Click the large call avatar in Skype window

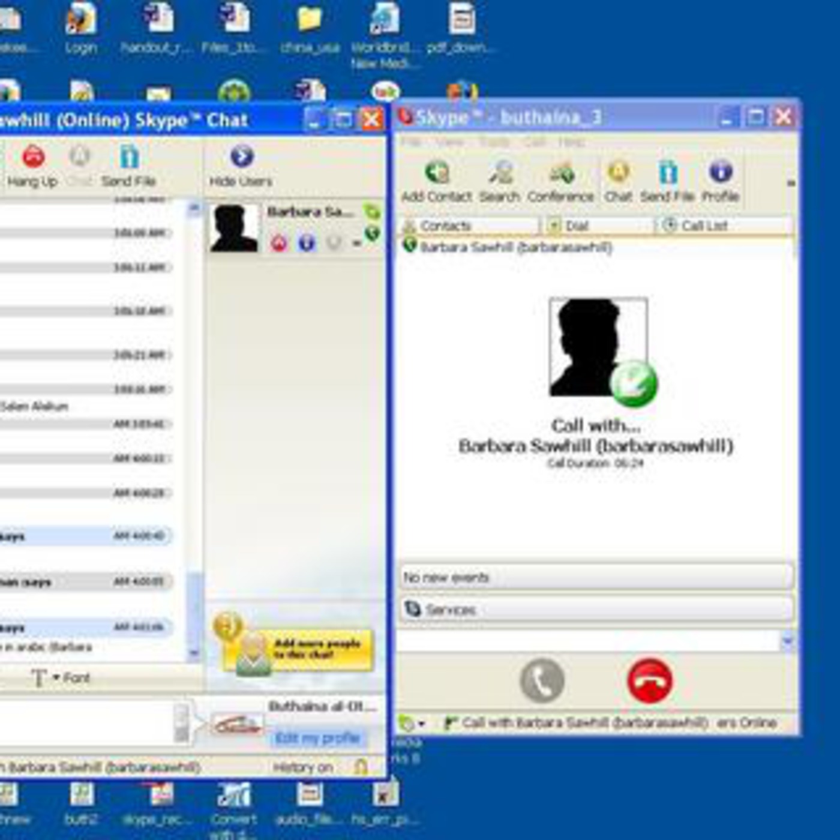click(x=598, y=347)
